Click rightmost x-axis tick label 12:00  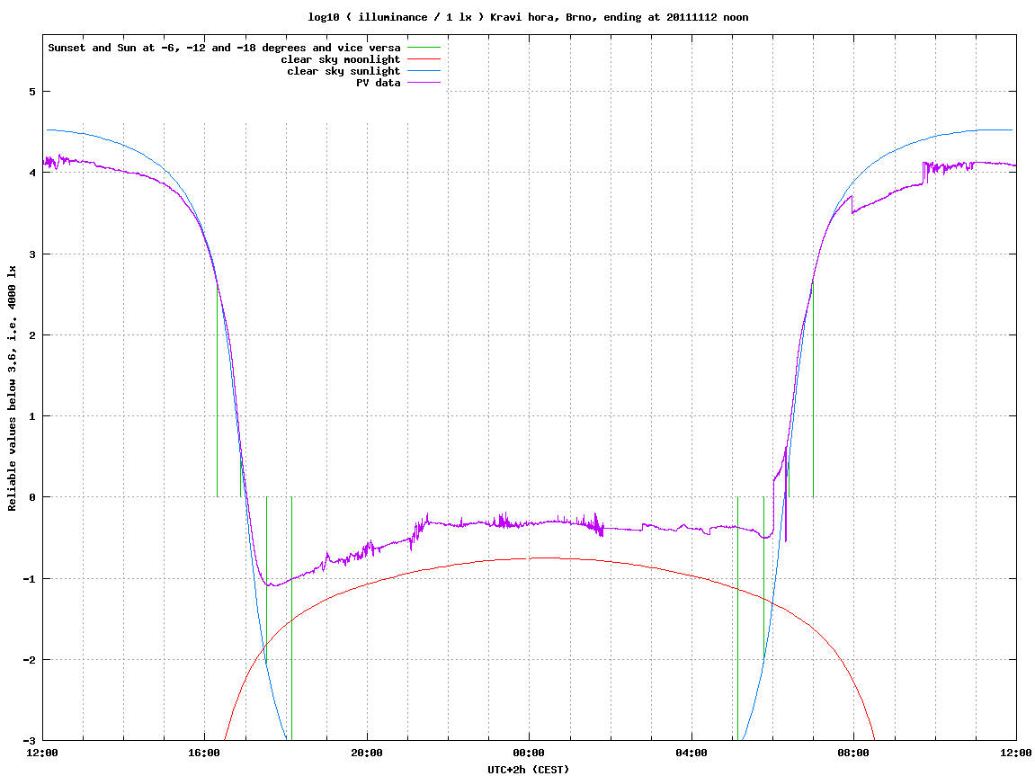[x=1016, y=754]
